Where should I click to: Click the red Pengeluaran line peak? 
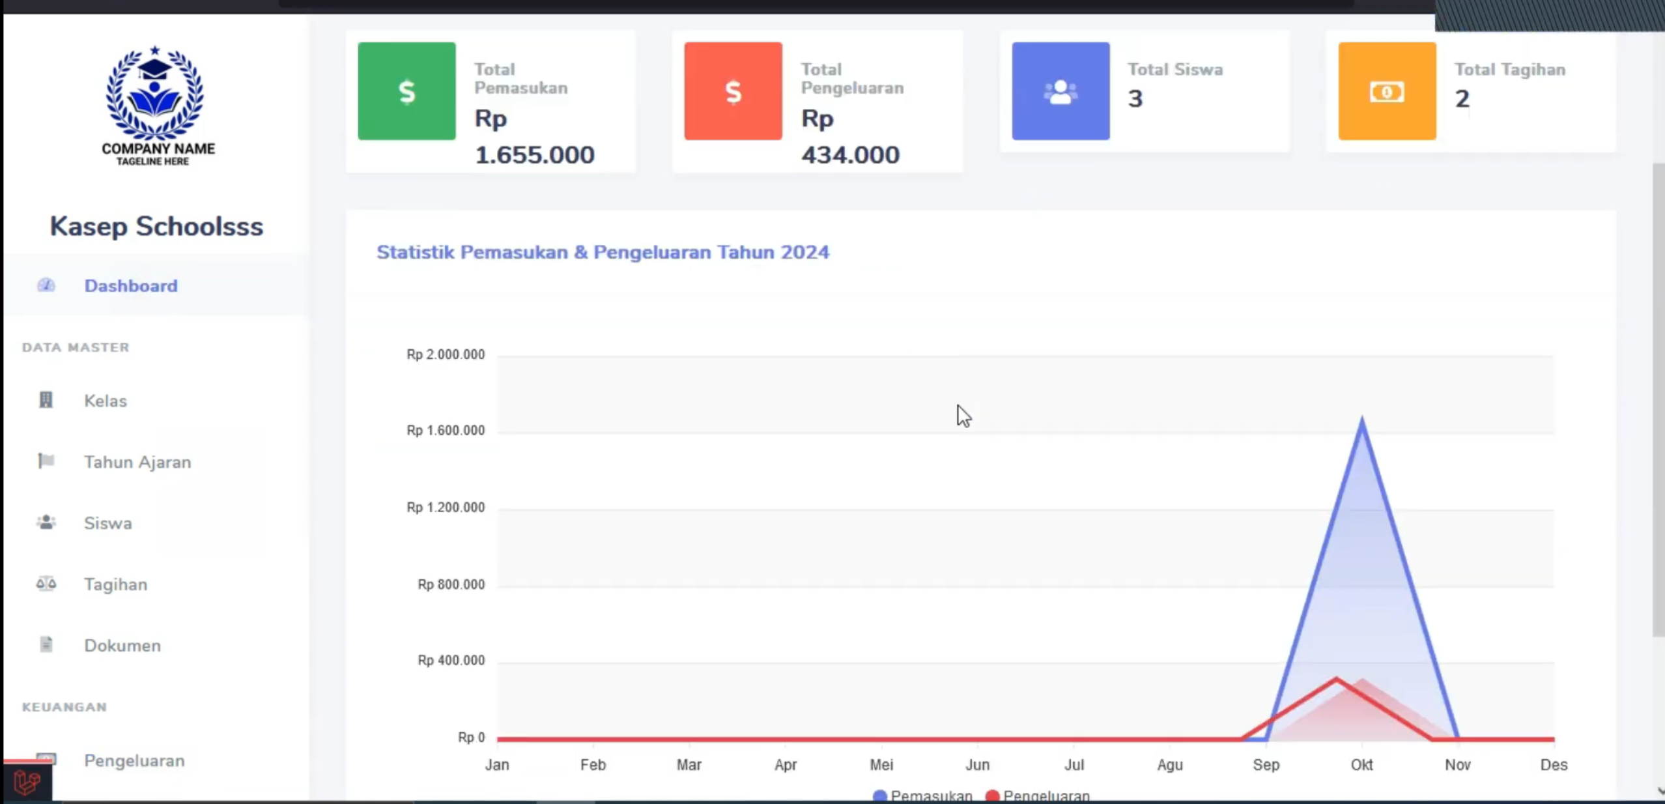[x=1337, y=680]
